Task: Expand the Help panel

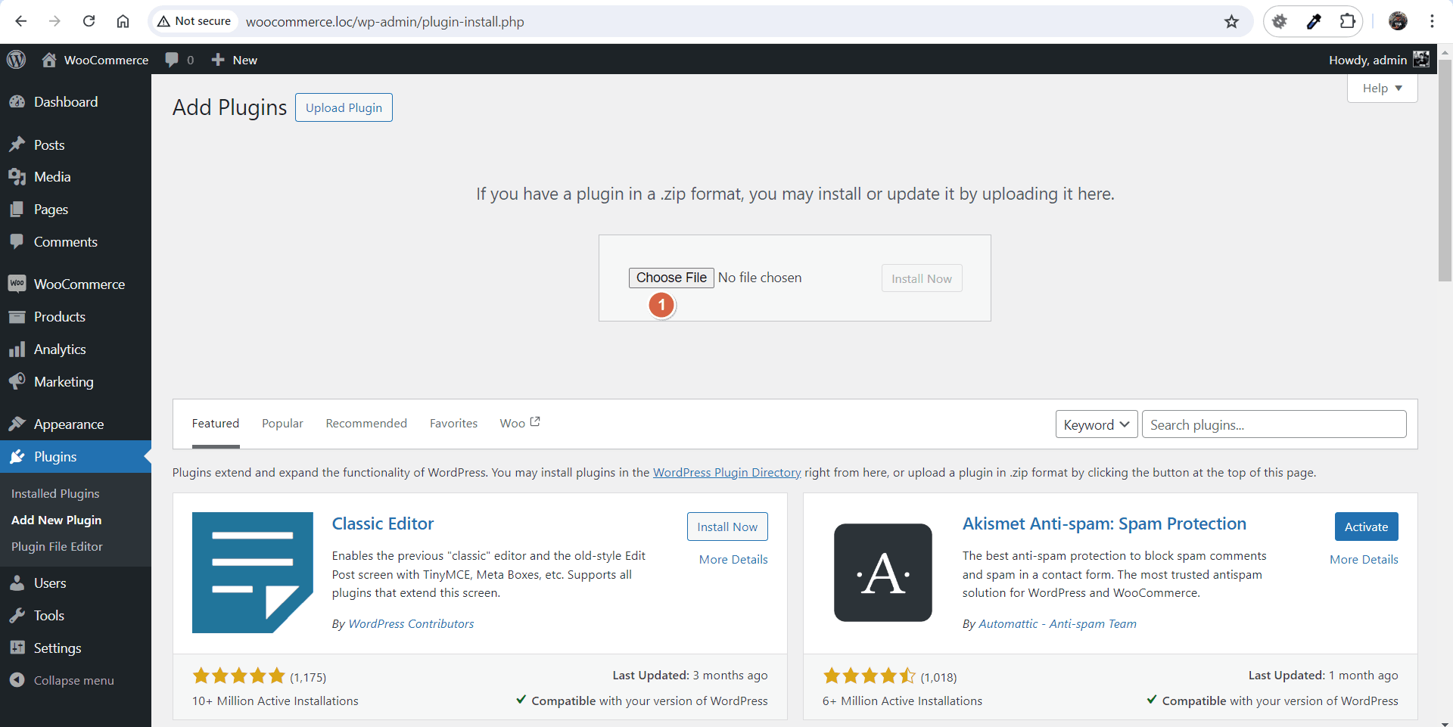Action: [x=1380, y=88]
